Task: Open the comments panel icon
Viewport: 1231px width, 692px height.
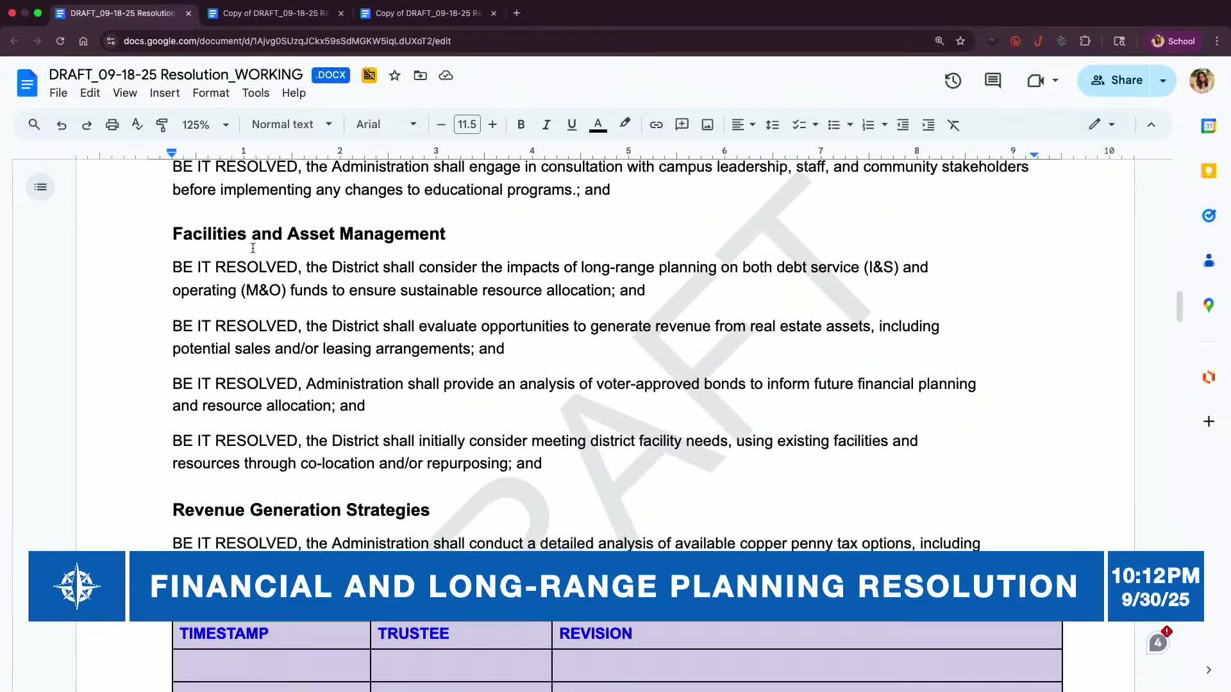Action: pos(992,81)
